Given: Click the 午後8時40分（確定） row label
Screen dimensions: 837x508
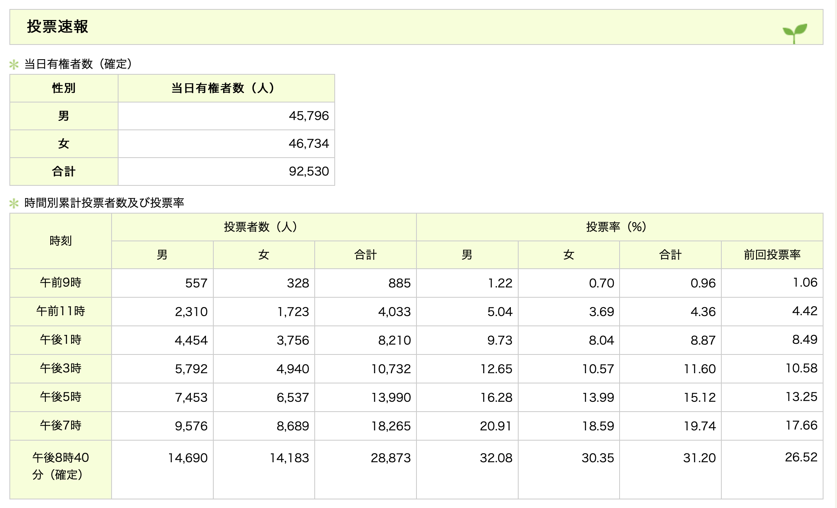Looking at the screenshot, I should (x=60, y=466).
